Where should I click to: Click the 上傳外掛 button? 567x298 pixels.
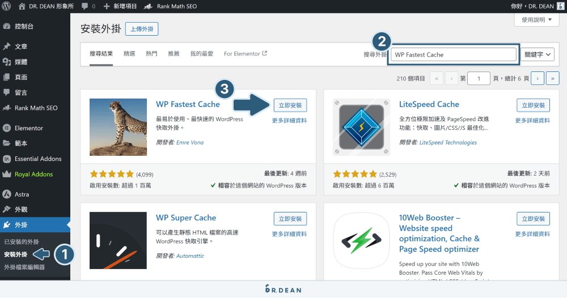(142, 29)
